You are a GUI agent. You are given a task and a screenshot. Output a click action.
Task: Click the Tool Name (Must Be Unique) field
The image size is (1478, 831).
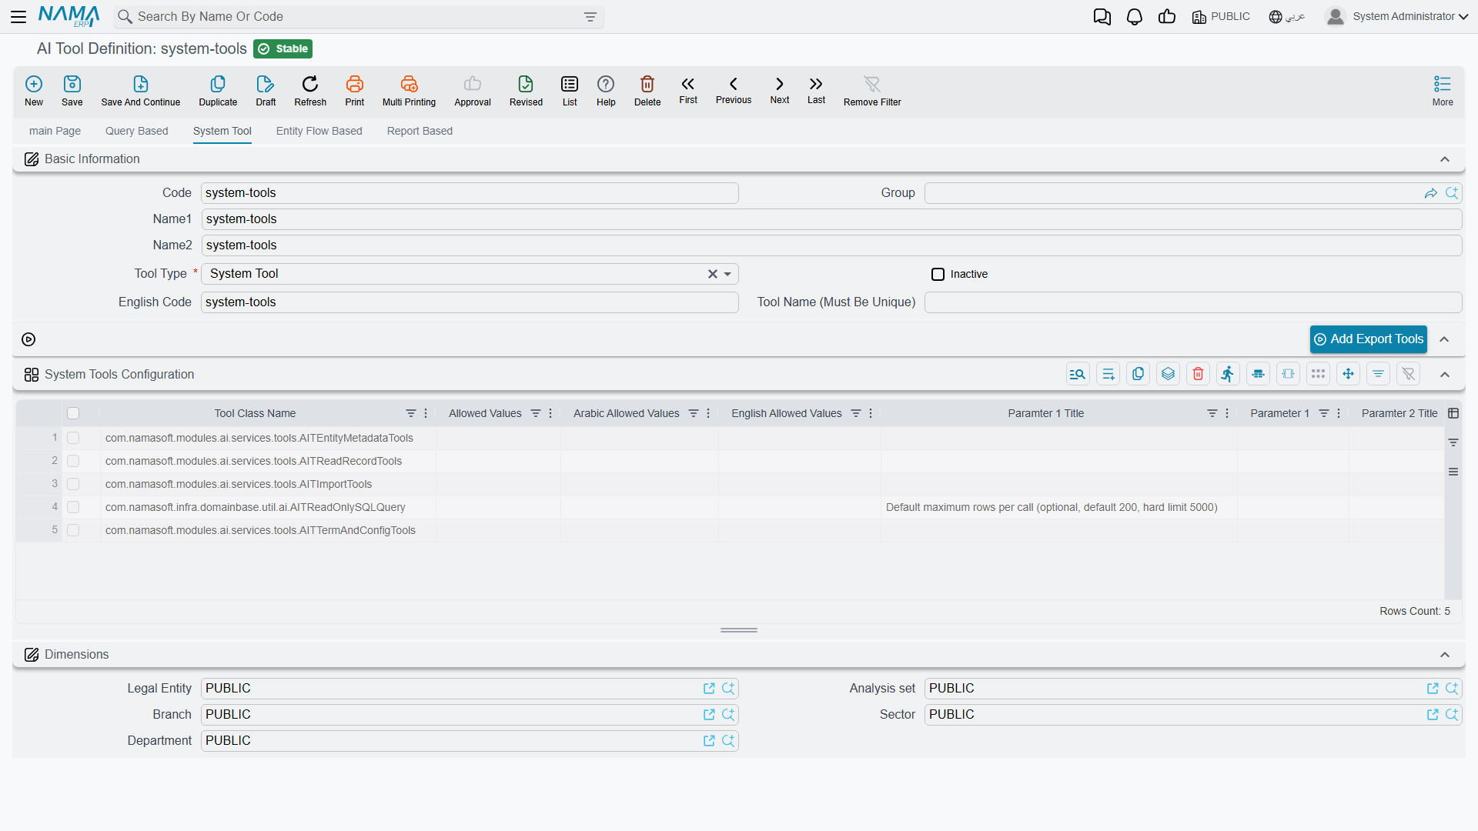[1193, 302]
